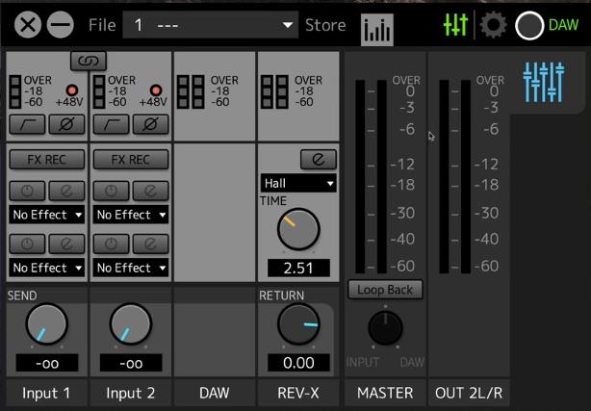Click the reverb time value field 2.51
This screenshot has height=411, width=591.
tap(298, 269)
